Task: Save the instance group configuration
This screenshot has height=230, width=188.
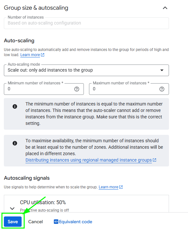Action: click(13, 222)
